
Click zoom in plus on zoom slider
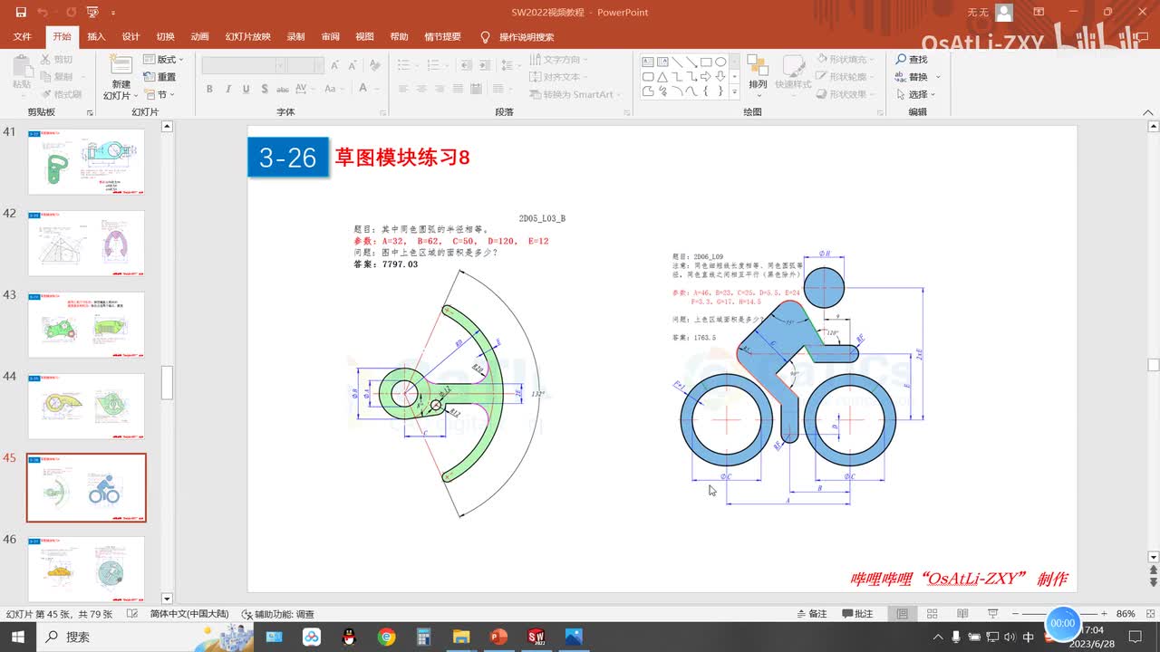(1104, 614)
